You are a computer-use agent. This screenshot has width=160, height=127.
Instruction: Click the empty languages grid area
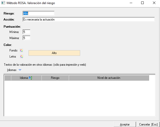[x=79, y=99]
